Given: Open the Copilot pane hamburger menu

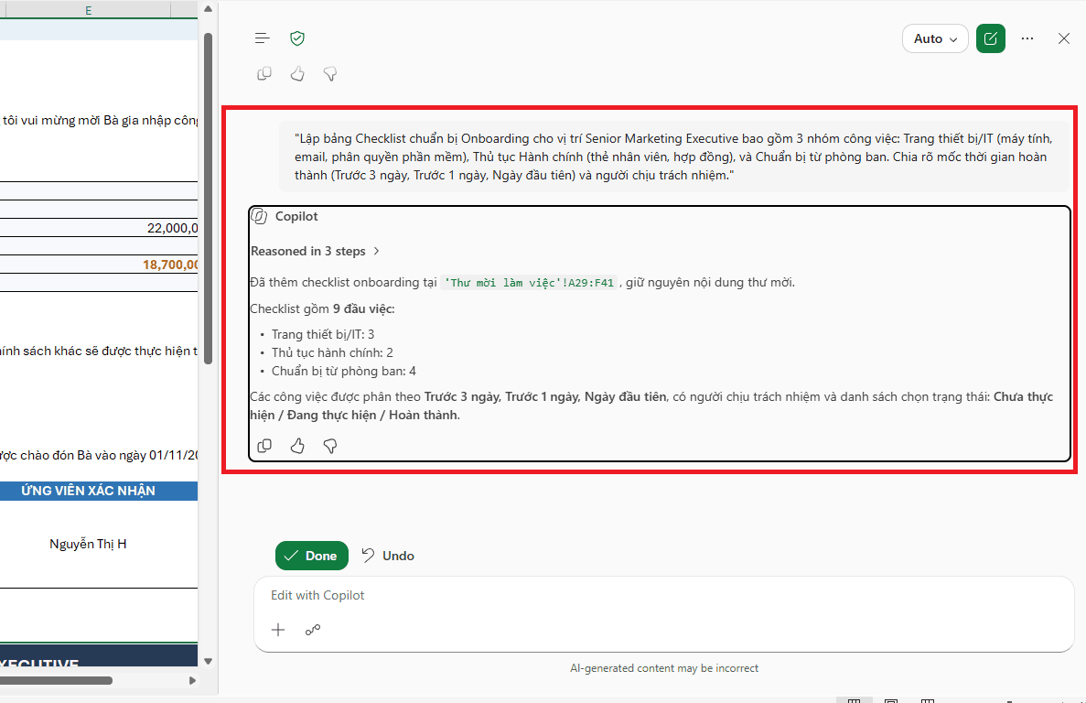Looking at the screenshot, I should pos(262,38).
